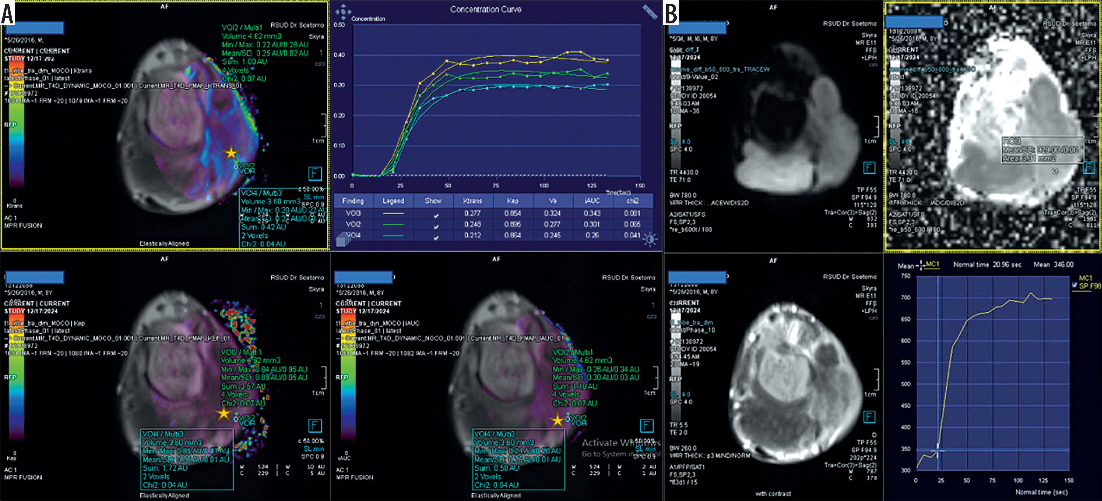1102x501 pixels.
Task: Click the brightness contrast sun icon
Action: tap(650, 240)
